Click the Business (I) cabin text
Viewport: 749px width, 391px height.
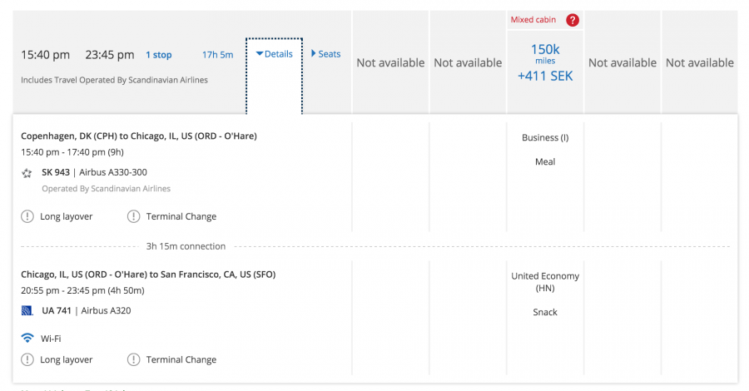[x=545, y=138]
